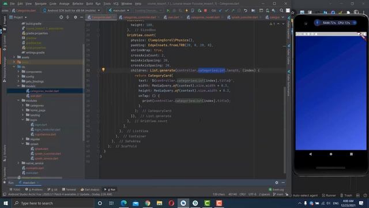This screenshot has height=208, width=369.
Task: Expand the native_service folder
Action: pos(18,163)
